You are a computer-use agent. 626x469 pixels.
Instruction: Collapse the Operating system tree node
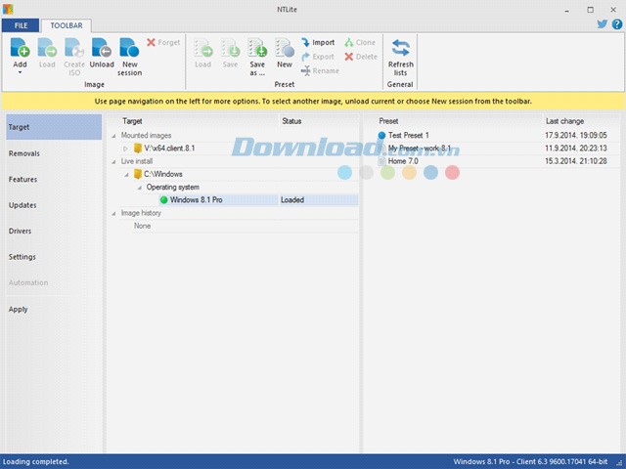click(x=138, y=187)
